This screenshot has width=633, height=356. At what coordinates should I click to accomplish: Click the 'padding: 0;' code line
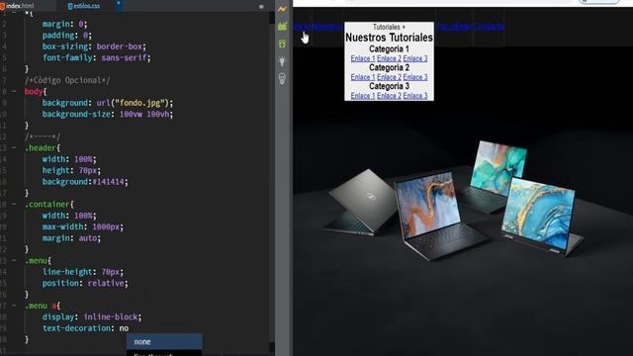click(67, 36)
